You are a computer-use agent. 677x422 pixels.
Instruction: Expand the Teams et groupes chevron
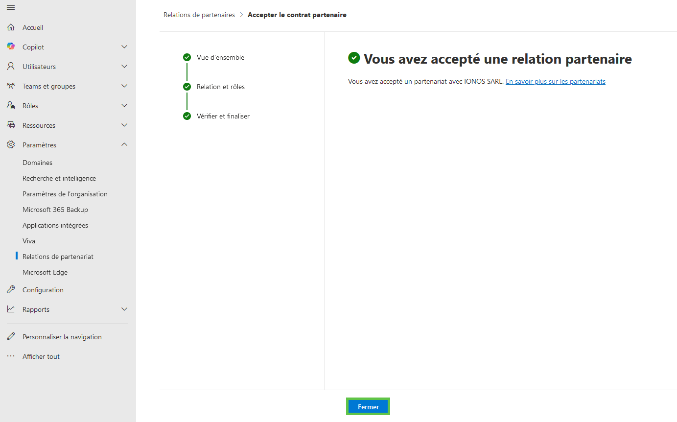point(124,86)
